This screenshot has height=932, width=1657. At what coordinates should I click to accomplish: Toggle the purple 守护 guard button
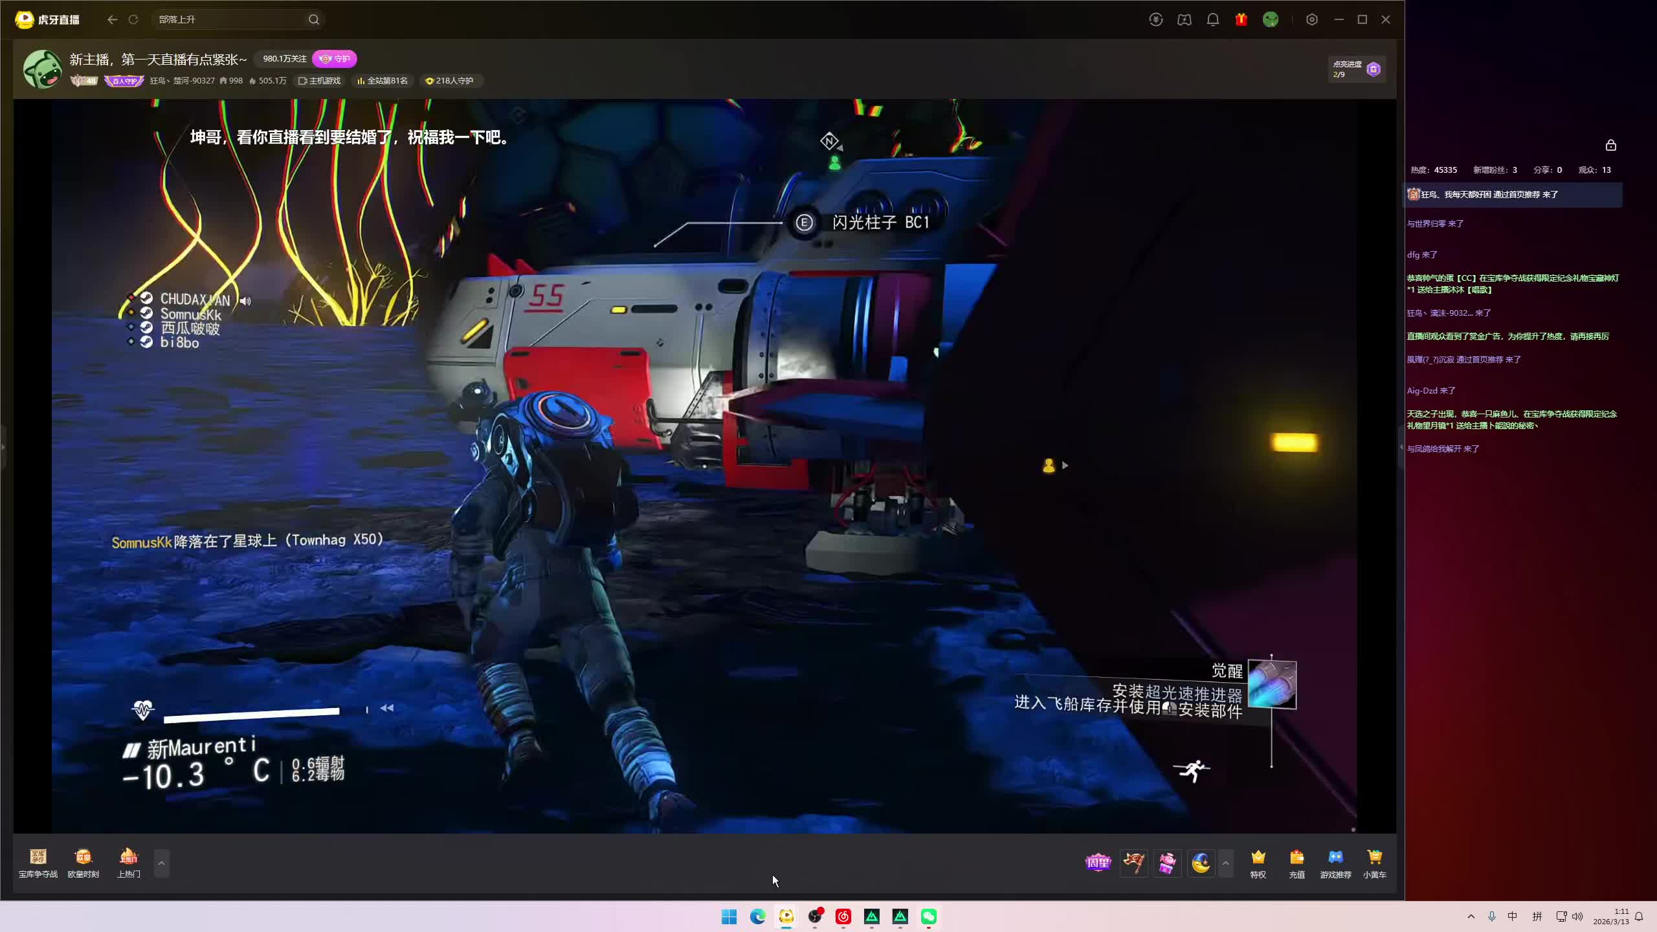pyautogui.click(x=335, y=59)
